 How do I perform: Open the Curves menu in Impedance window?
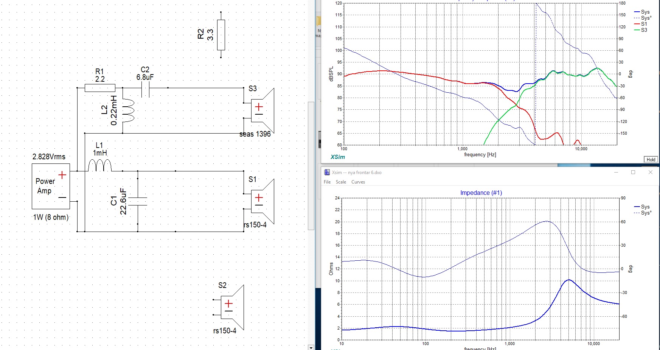358,182
